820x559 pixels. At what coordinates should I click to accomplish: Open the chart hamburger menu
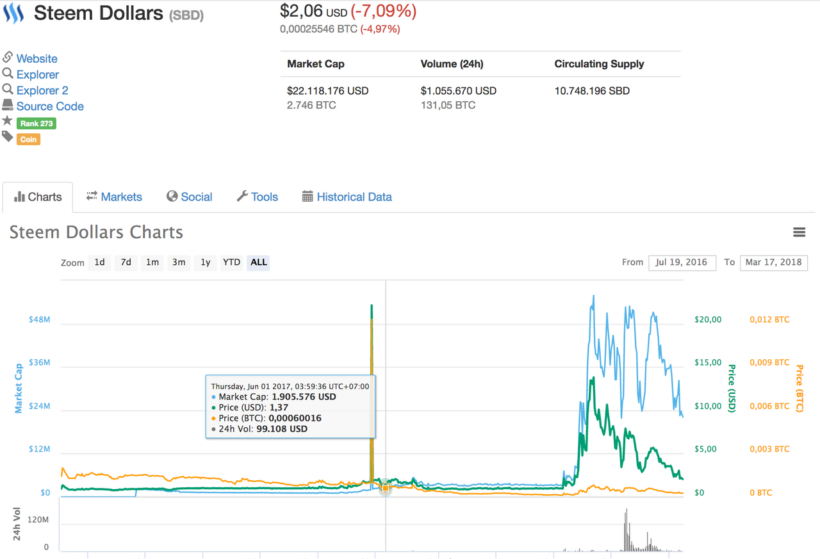(799, 232)
